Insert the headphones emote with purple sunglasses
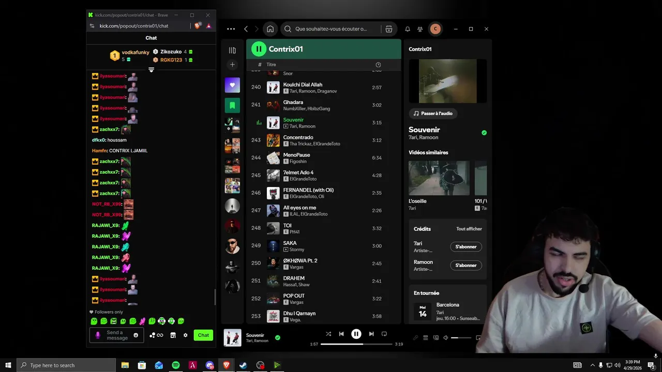Viewport: 662px width, 372px height. pos(161,321)
